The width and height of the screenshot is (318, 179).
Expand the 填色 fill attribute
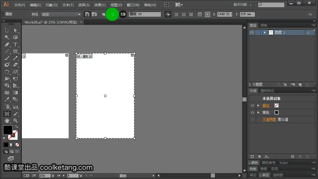point(258,112)
